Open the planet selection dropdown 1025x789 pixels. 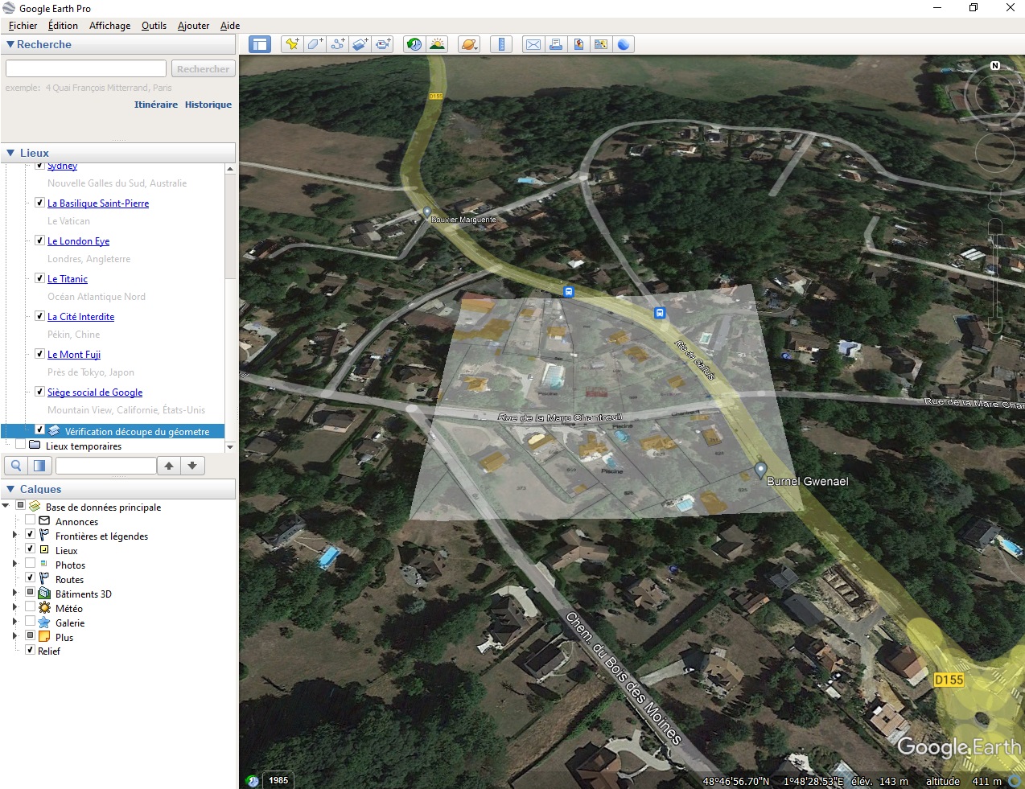pos(469,44)
